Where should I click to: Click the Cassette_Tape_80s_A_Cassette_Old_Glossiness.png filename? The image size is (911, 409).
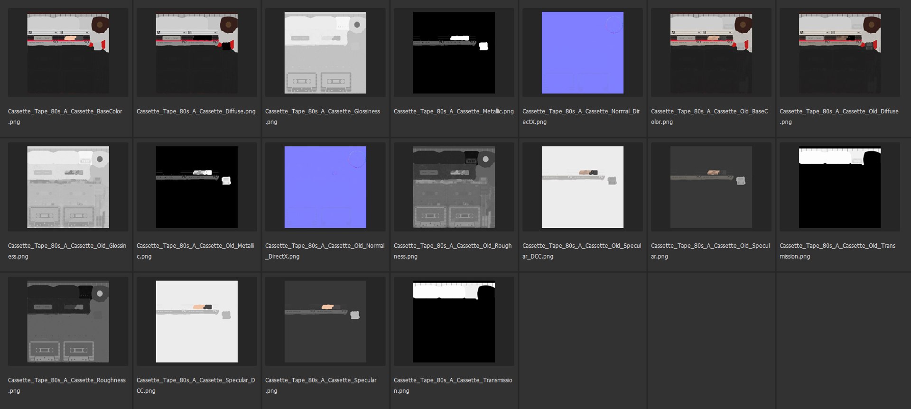click(x=67, y=251)
